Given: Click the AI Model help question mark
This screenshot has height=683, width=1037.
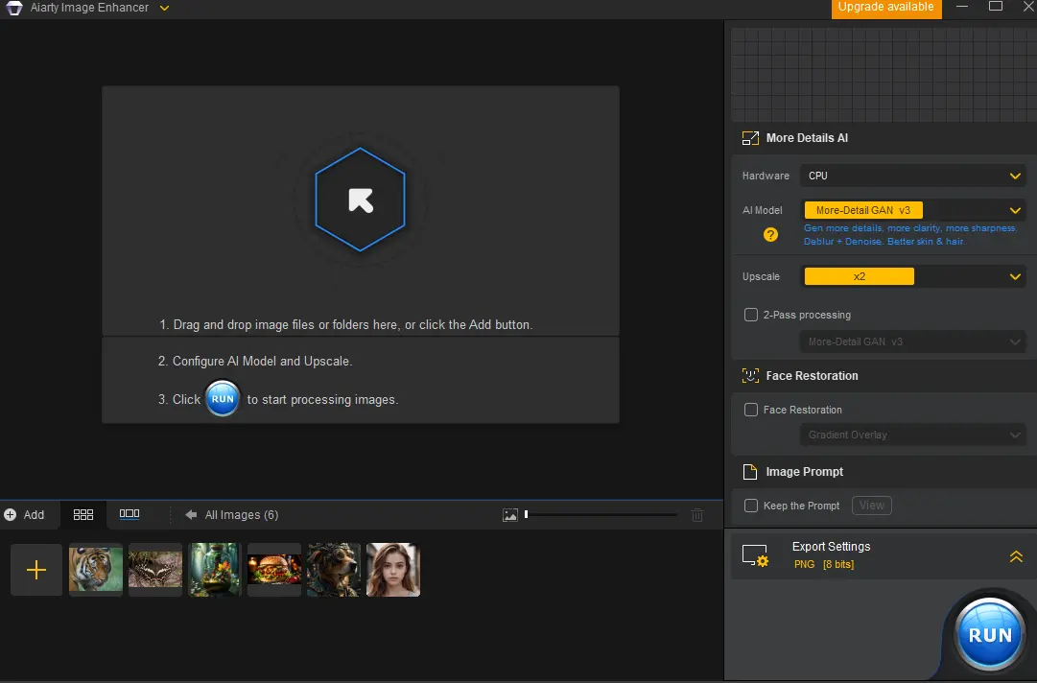Looking at the screenshot, I should (x=770, y=234).
